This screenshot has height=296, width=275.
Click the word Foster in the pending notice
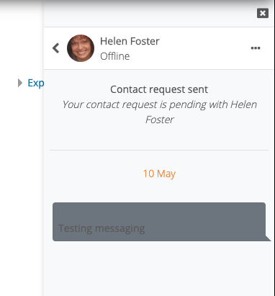click(160, 120)
